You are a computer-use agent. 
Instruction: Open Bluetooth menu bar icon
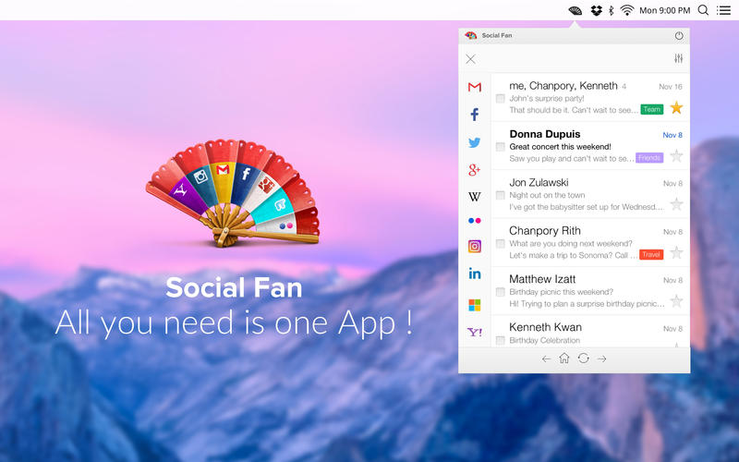(612, 10)
